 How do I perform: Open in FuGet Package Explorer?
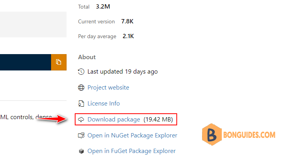131,151
